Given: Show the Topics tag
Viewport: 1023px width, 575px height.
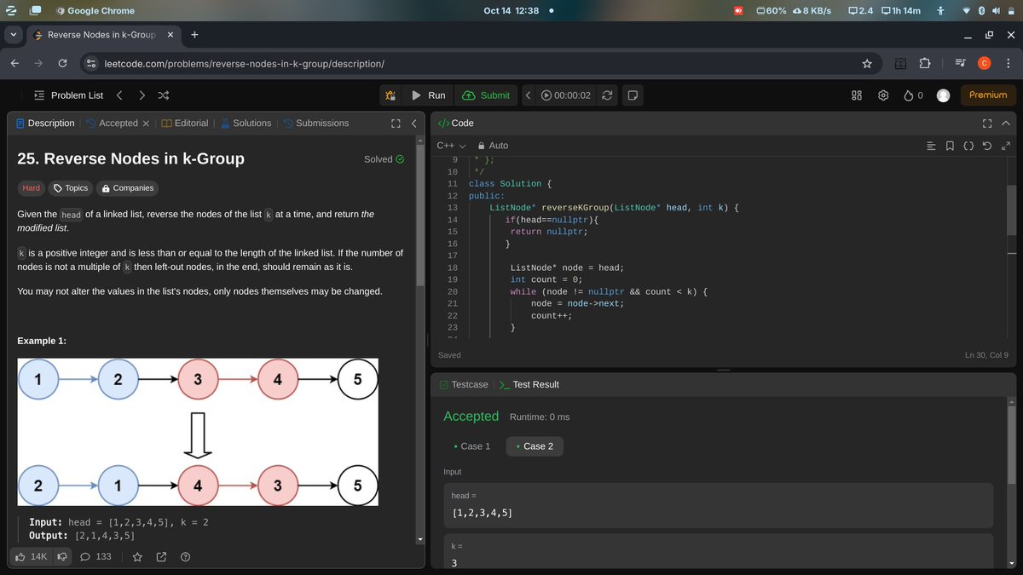Looking at the screenshot, I should point(71,188).
